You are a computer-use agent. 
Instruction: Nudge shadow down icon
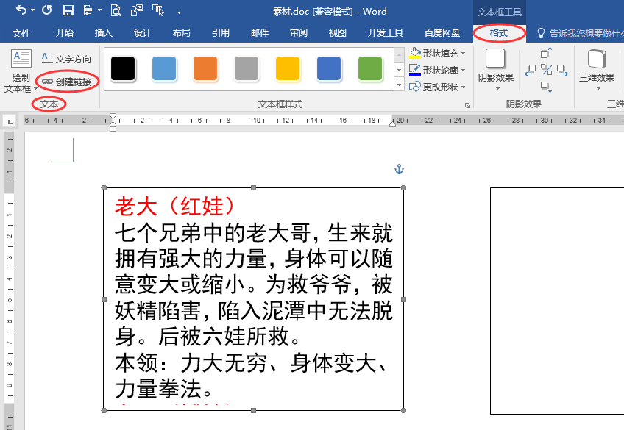click(x=547, y=86)
